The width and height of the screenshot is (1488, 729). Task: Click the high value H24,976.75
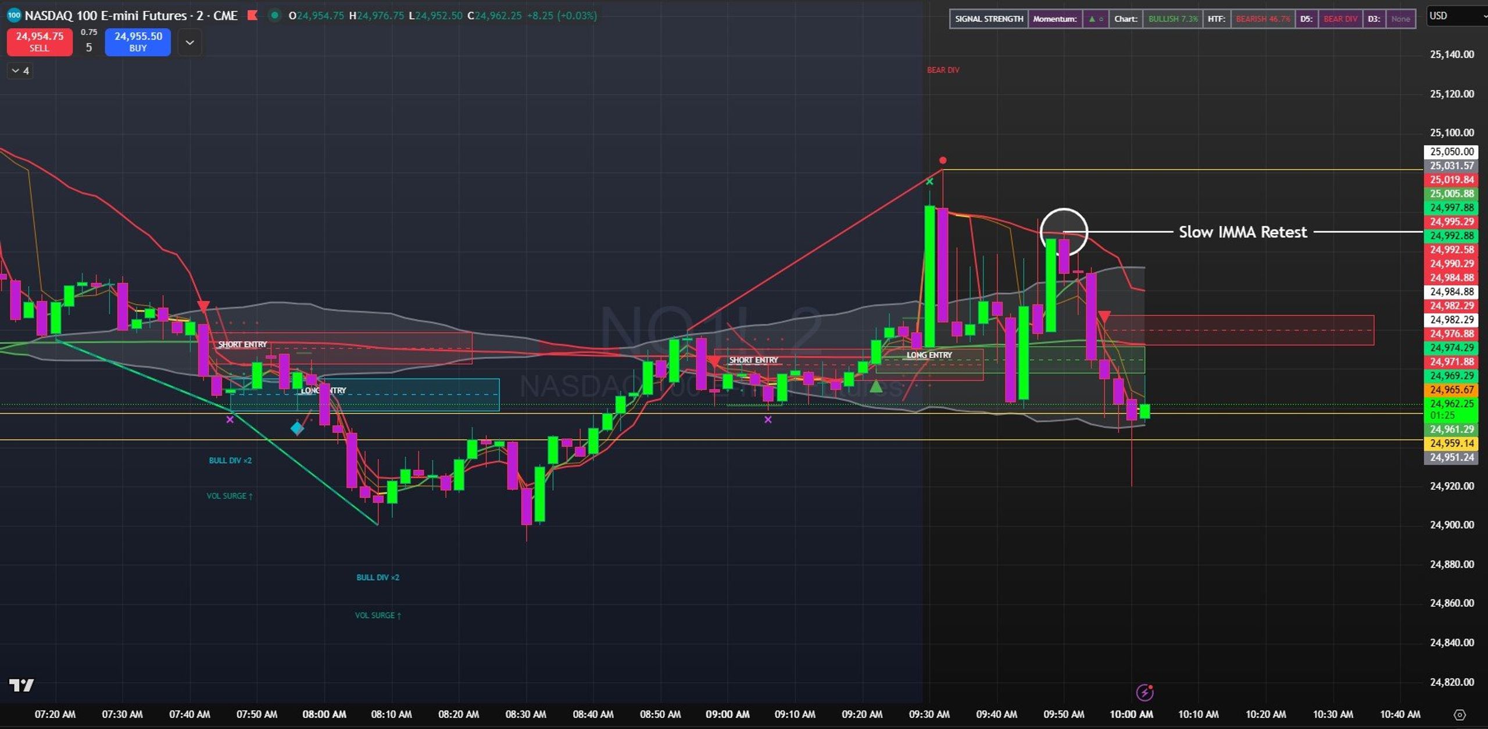376,16
